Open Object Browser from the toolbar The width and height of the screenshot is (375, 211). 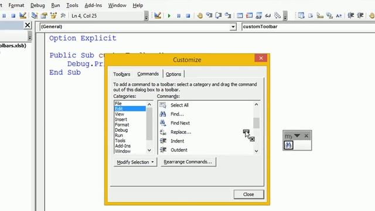(x=53, y=16)
